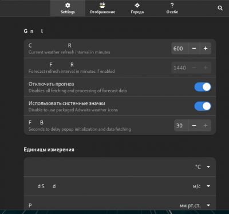The image size is (229, 214).
Task: Expand the мм рт.ст. pressure unit dropdown
Action: coord(195,205)
